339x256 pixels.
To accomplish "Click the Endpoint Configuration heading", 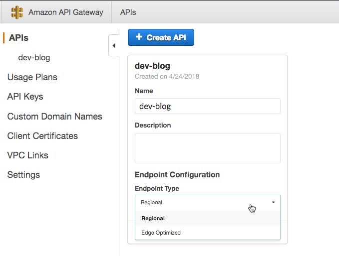I will pyautogui.click(x=177, y=175).
